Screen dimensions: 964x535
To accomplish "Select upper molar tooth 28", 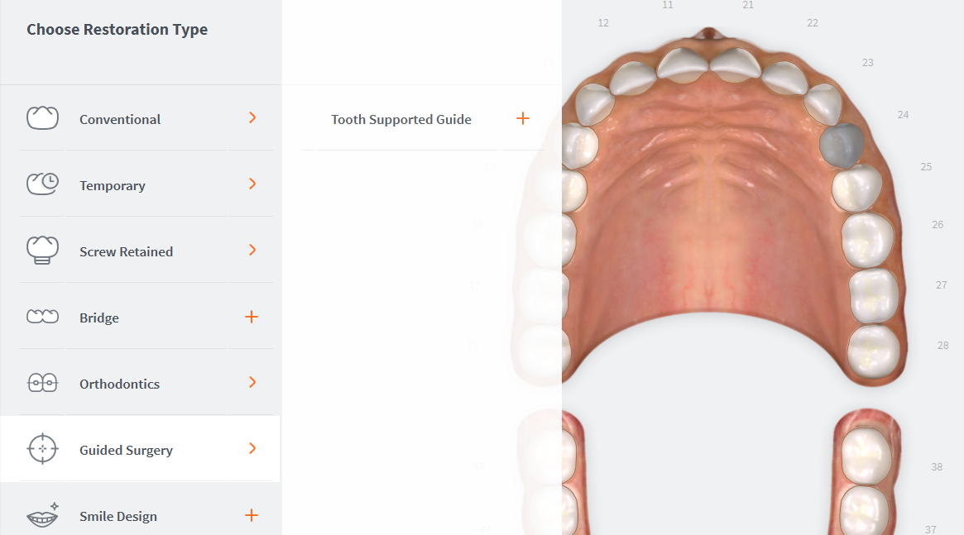I will tap(874, 351).
